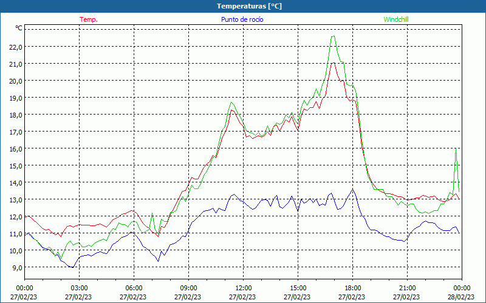Click the 9,0 y-axis value

(x=18, y=268)
